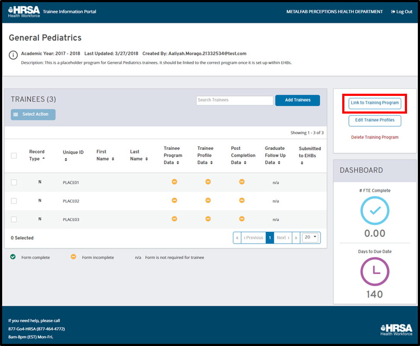The width and height of the screenshot is (420, 346).
Task: Open the 20 per page size dropdown
Action: tap(311, 238)
